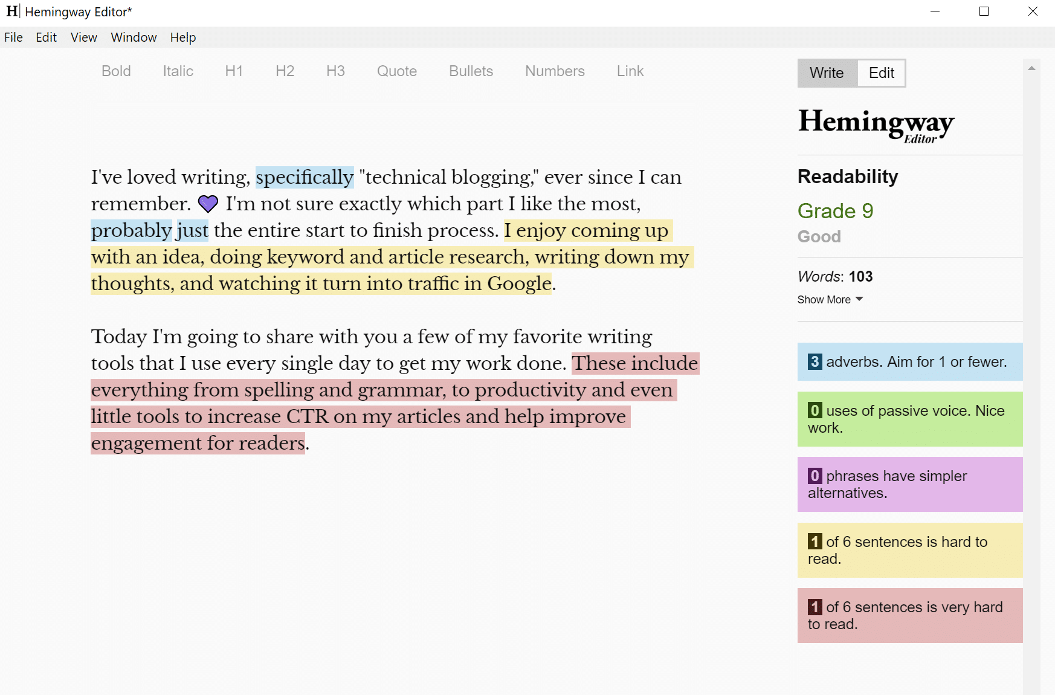
Task: Click the Readability heading
Action: (x=848, y=176)
